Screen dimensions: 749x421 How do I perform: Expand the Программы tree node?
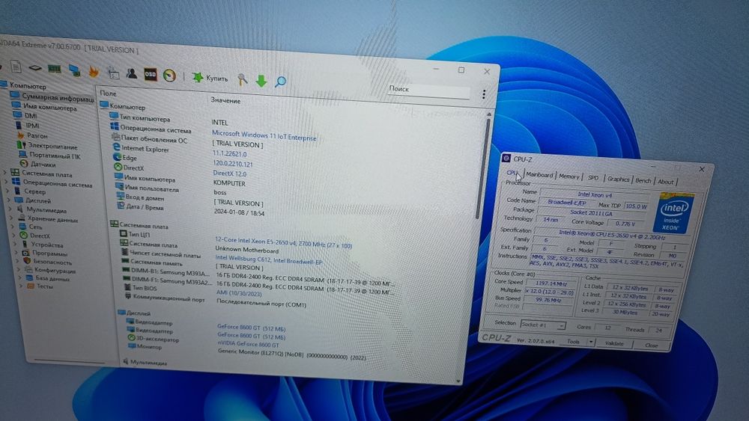pyautogui.click(x=16, y=253)
